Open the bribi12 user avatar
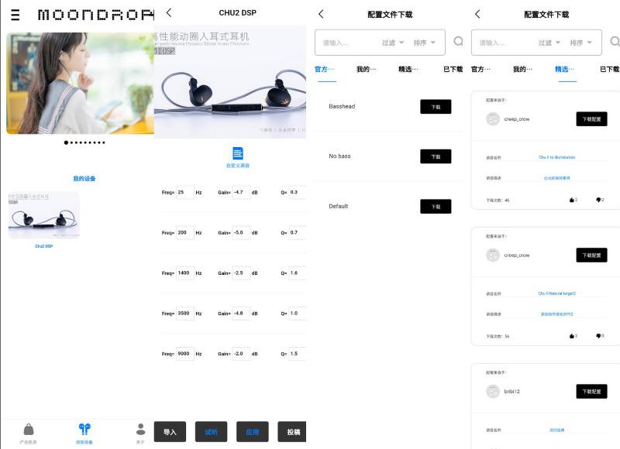 pos(493,392)
